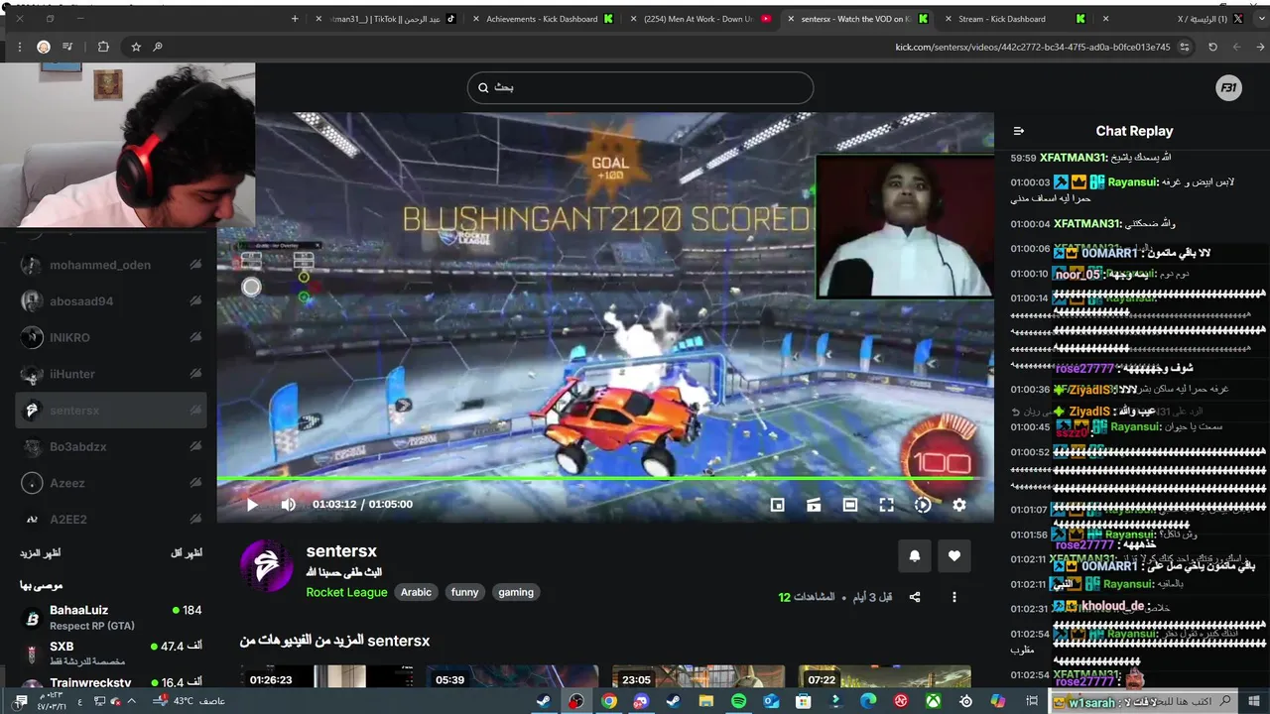Switch to Achievements - Kick Dashboard tab
This screenshot has height=714, width=1270.
pos(544,18)
